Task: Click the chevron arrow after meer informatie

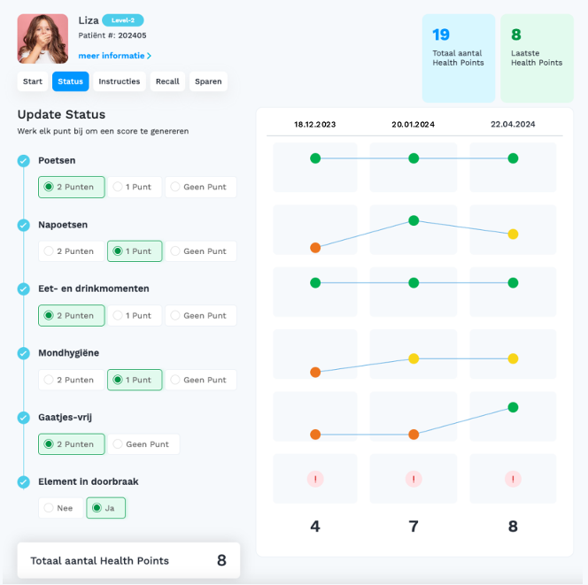Action: coord(150,56)
